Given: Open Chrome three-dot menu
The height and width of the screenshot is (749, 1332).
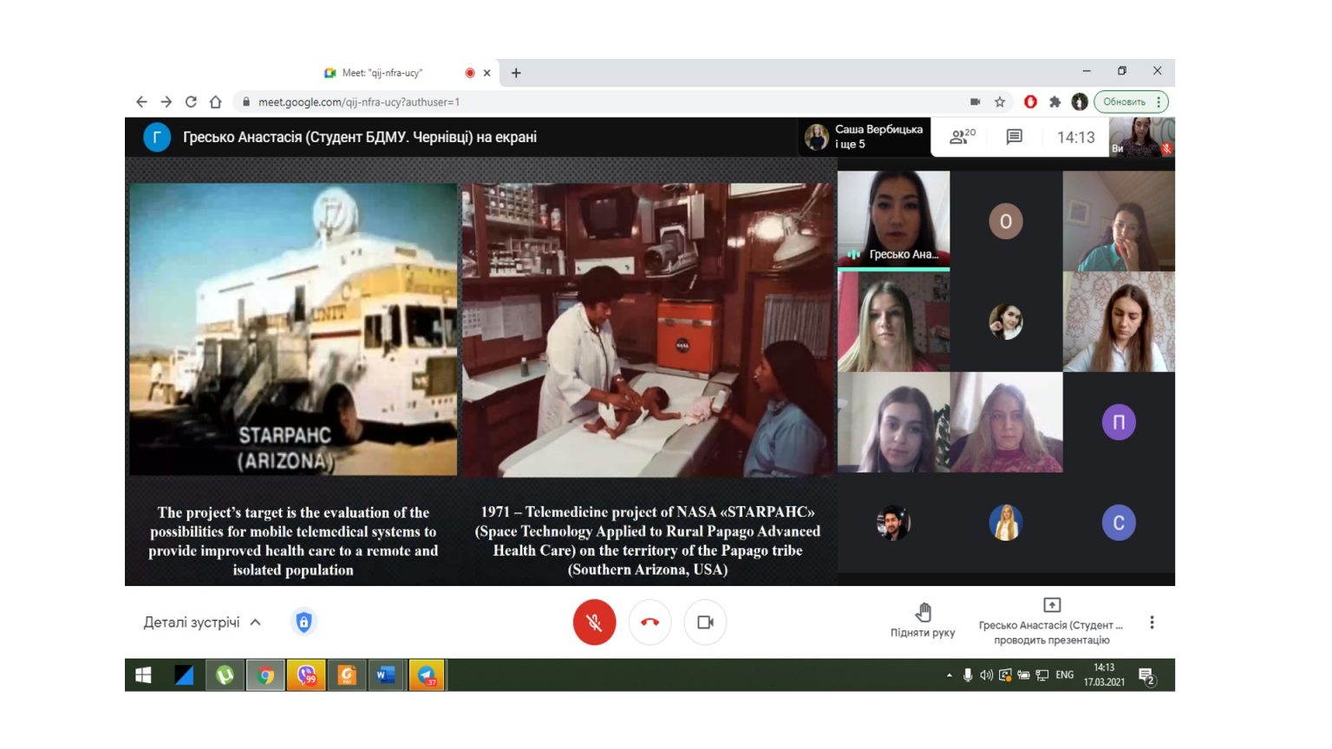Looking at the screenshot, I should 1159,101.
